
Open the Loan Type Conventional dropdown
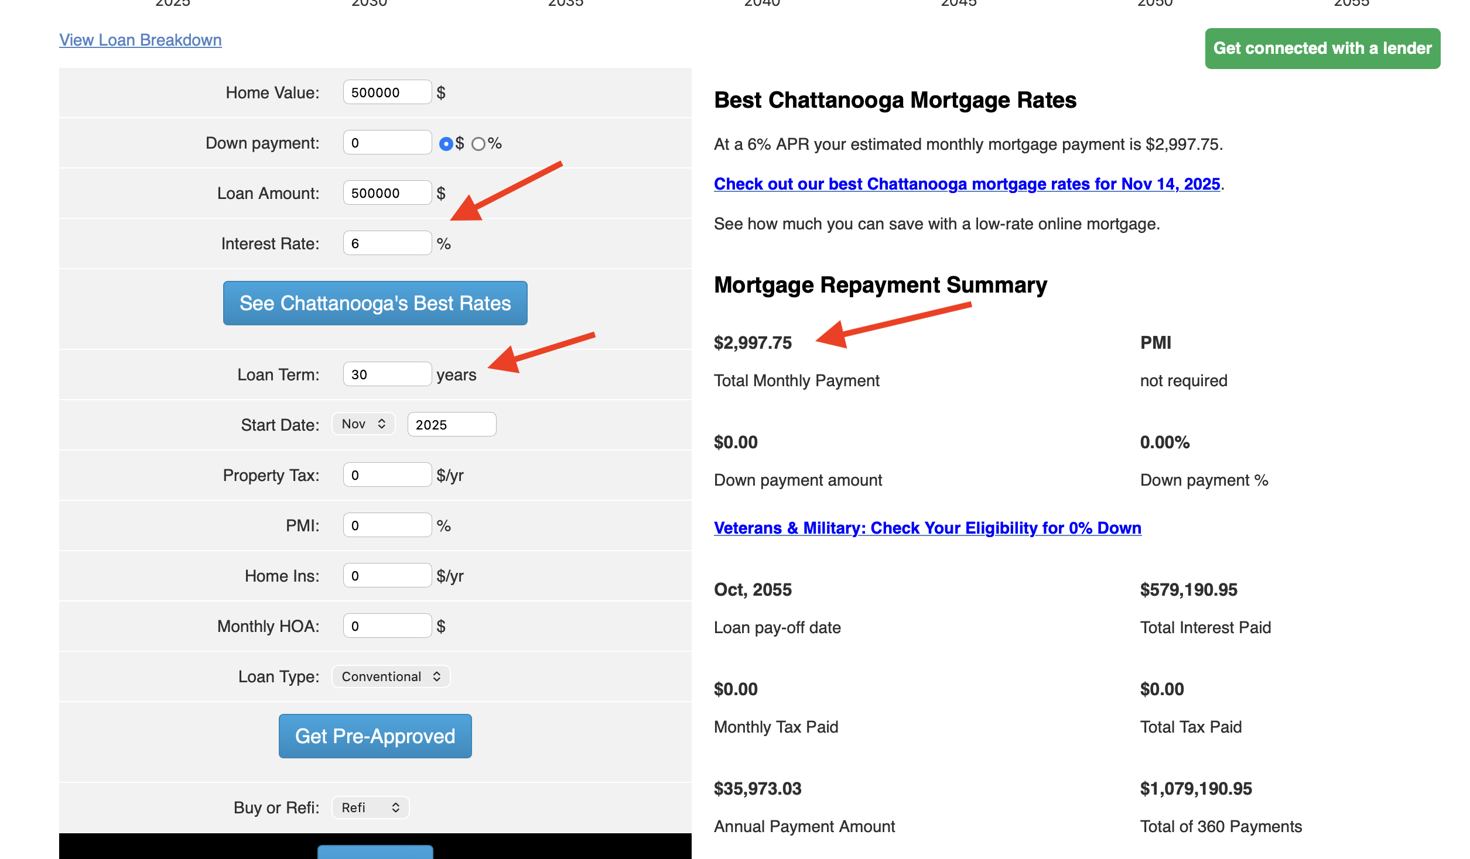click(x=391, y=676)
